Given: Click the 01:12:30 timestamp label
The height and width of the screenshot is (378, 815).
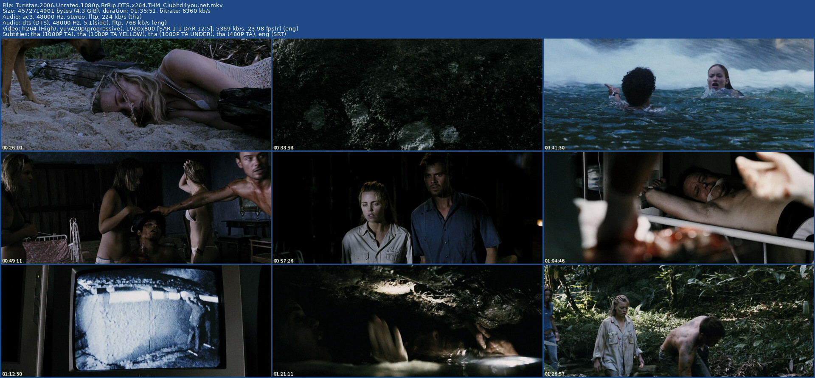Looking at the screenshot, I should 12,374.
